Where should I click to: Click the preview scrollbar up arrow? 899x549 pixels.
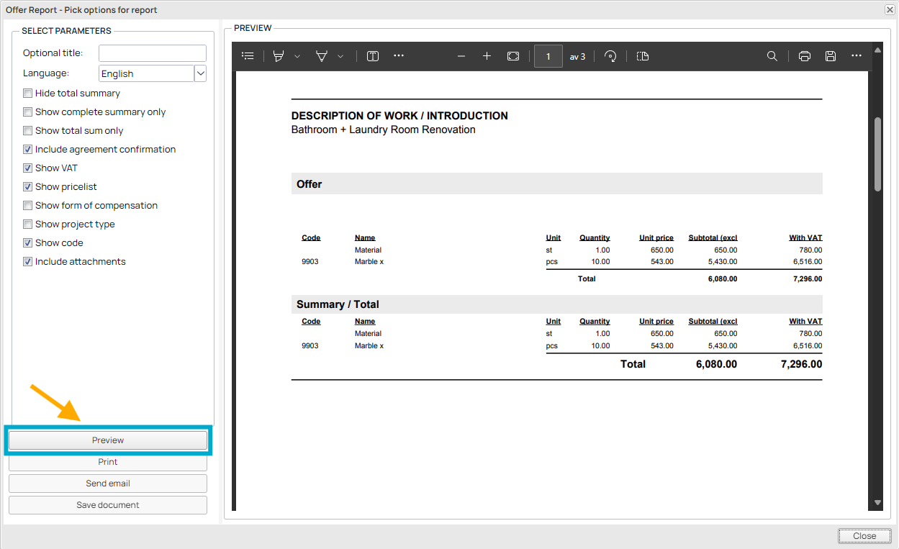click(877, 50)
